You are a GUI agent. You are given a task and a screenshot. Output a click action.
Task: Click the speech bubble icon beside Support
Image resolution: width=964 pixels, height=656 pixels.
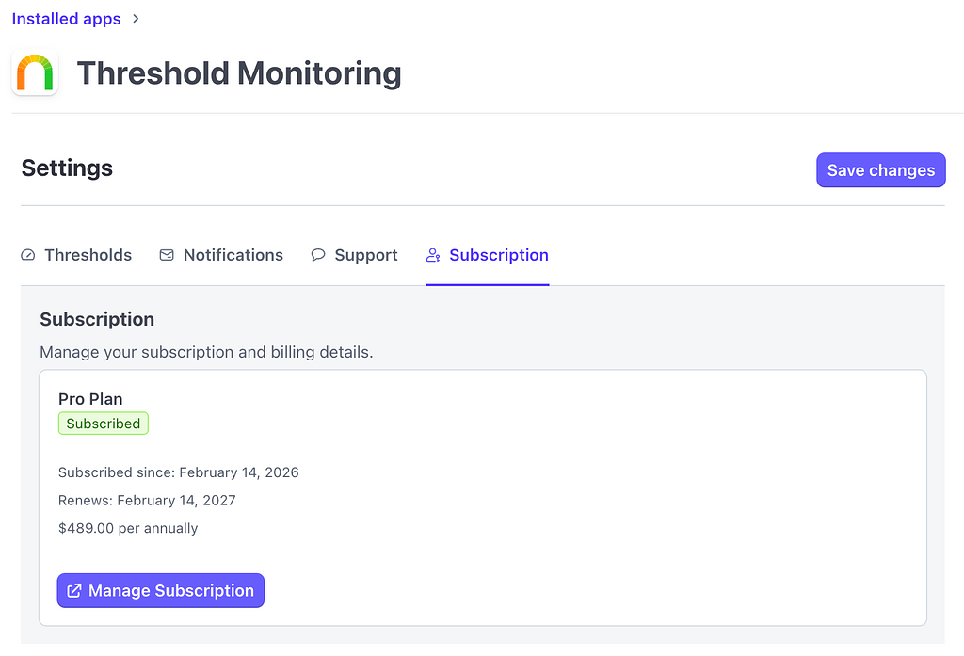[x=318, y=255]
